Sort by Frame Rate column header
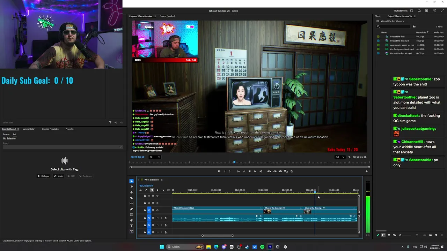Screen dimensions: 447x251 [421, 32]
